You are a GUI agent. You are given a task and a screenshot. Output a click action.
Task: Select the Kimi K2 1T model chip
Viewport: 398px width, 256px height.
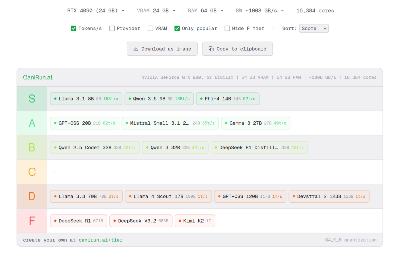[x=195, y=221]
